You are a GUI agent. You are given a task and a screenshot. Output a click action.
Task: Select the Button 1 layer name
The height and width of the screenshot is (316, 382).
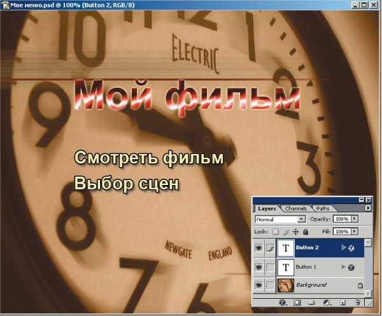[306, 267]
